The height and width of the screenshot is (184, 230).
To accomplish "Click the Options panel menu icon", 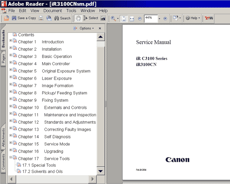I will tap(75, 28).
